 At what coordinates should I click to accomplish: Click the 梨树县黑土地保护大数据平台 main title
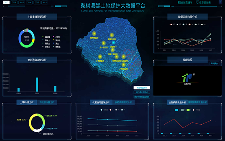pyautogui.click(x=113, y=6)
